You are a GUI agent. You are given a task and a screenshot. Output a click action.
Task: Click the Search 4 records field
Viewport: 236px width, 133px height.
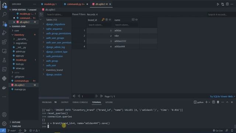click(x=220, y=15)
